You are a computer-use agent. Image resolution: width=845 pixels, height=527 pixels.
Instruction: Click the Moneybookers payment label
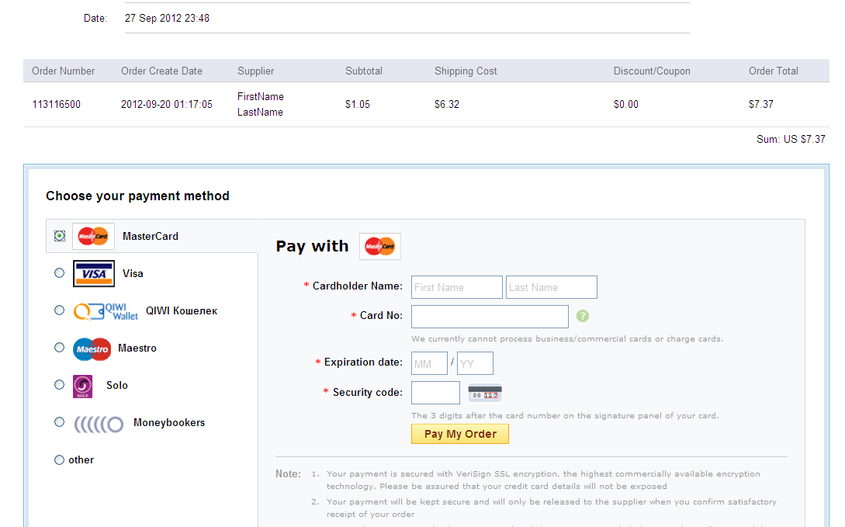[x=169, y=422]
